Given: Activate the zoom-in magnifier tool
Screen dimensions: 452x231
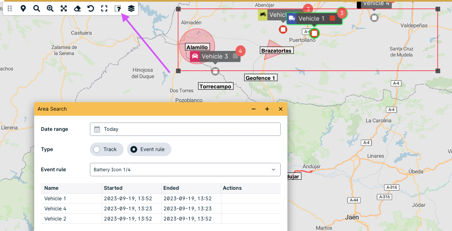Looking at the screenshot, I should click(50, 8).
